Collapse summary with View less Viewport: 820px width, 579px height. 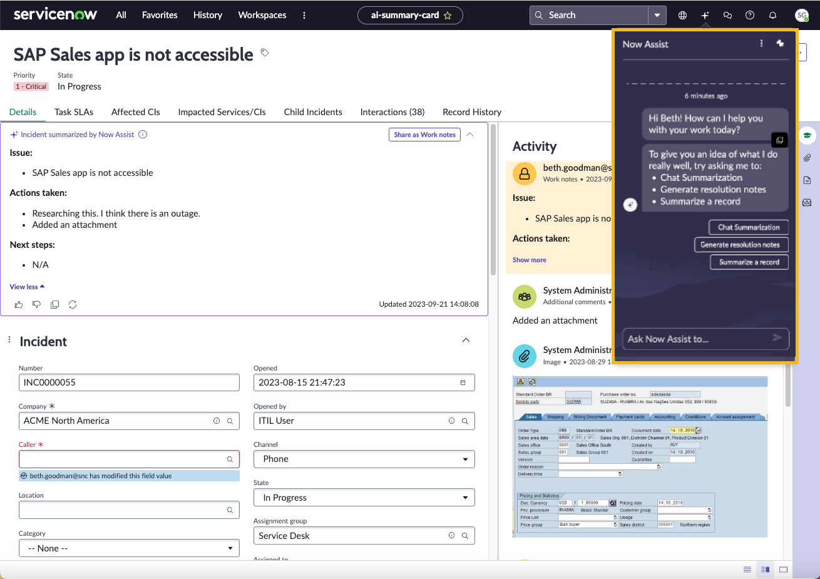point(27,287)
